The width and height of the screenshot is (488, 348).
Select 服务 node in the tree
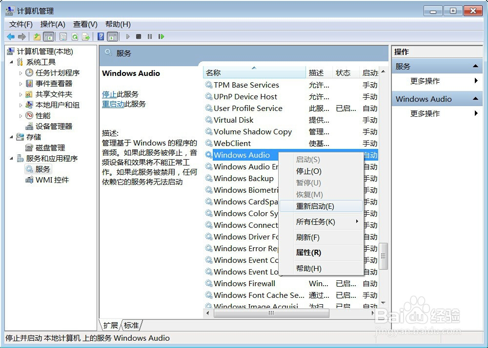[x=42, y=169]
